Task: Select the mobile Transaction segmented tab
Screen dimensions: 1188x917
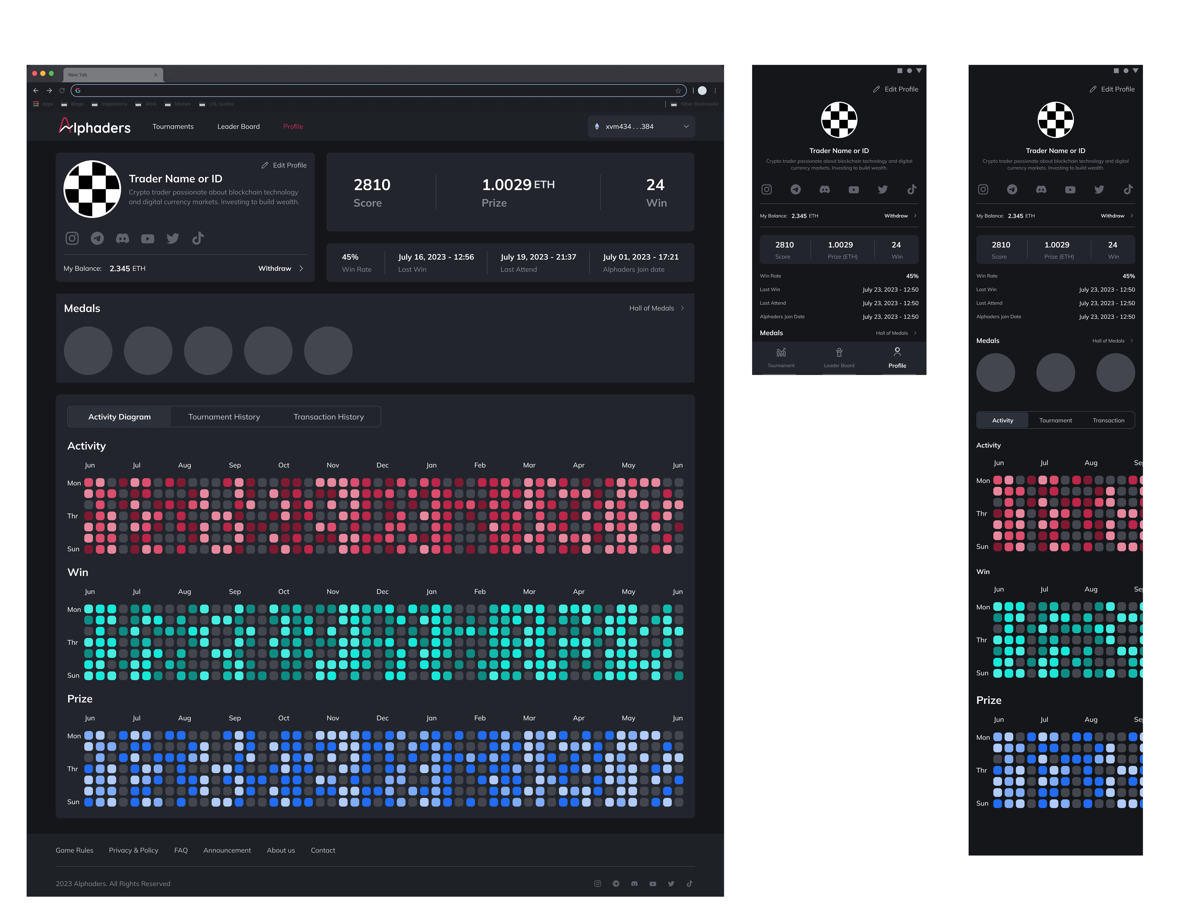Action: pos(1108,420)
